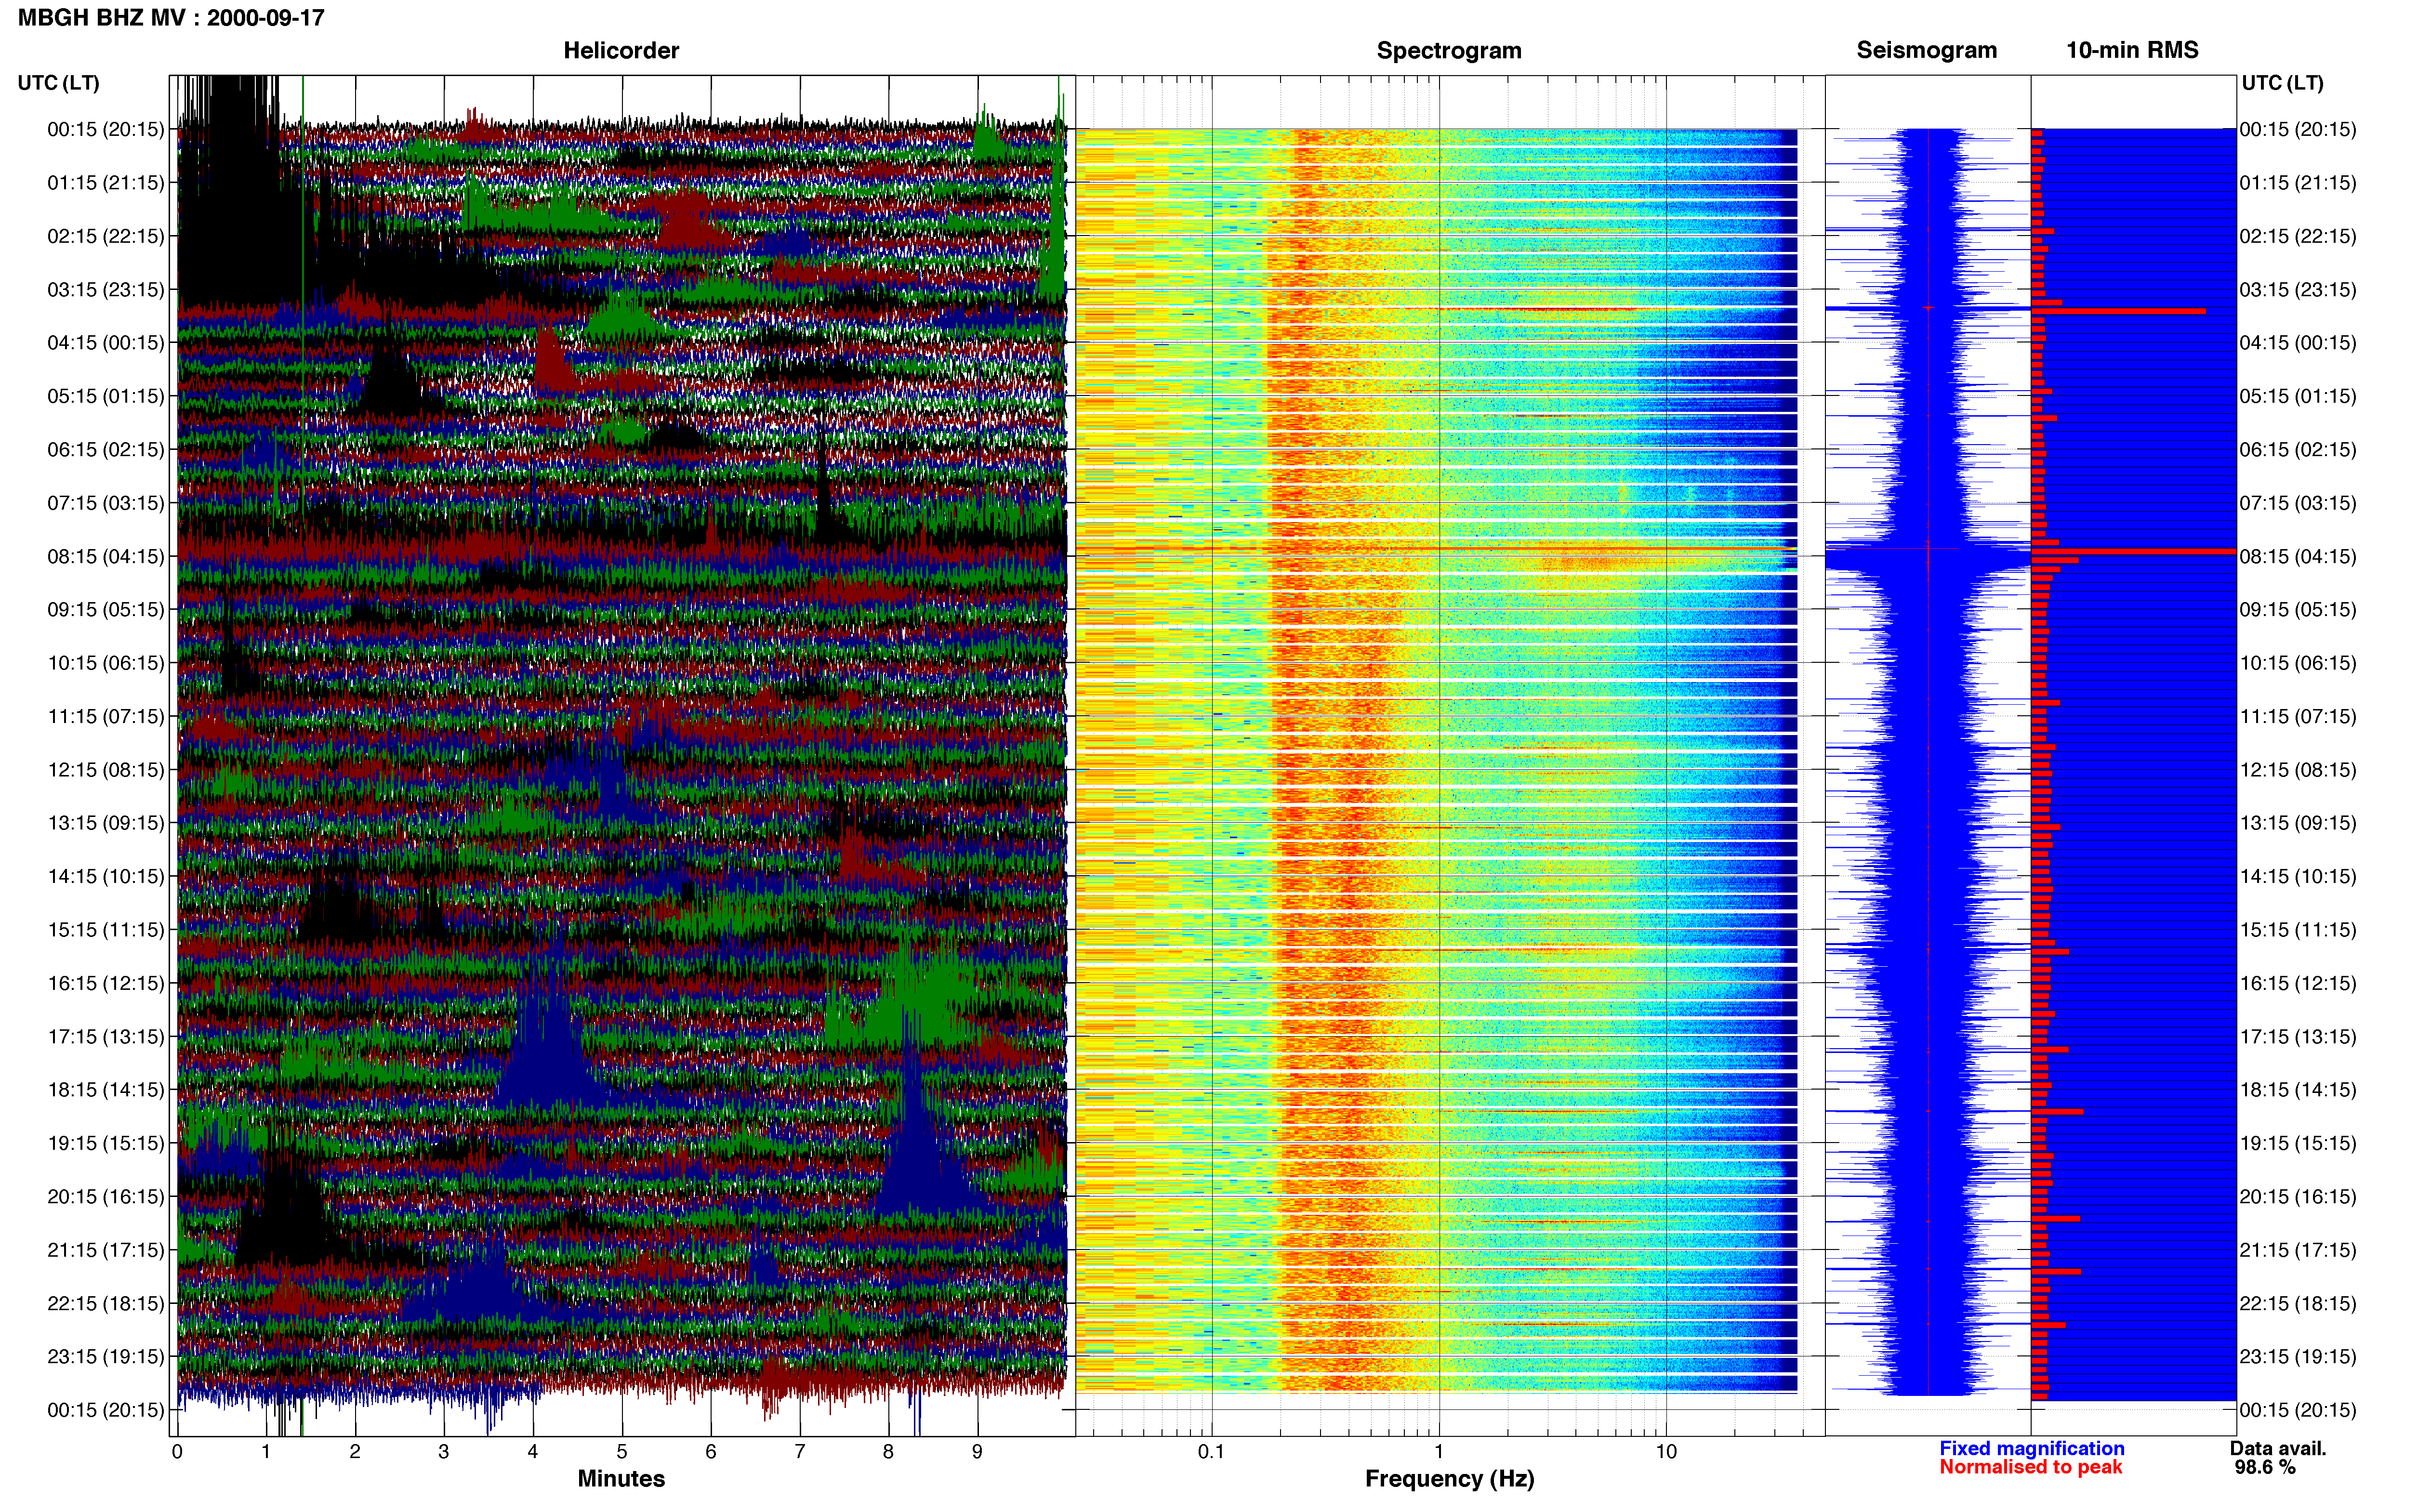Select the 'Spectrogram' panel heading
Viewport: 2418px width, 1512px height.
tap(1449, 50)
